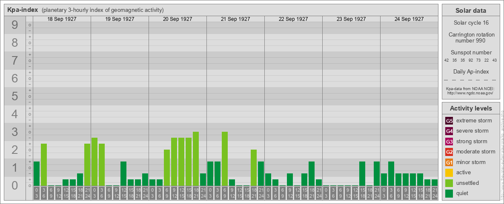Screen dimensions: 504x204
Task: Click the 'Solar cycle 16' text
Action: point(471,23)
